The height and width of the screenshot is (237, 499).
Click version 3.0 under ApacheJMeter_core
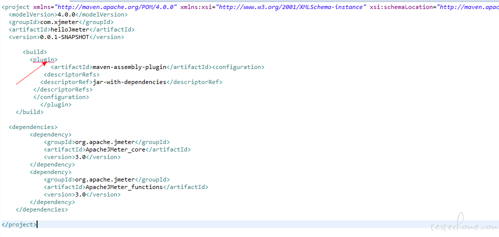(x=81, y=157)
